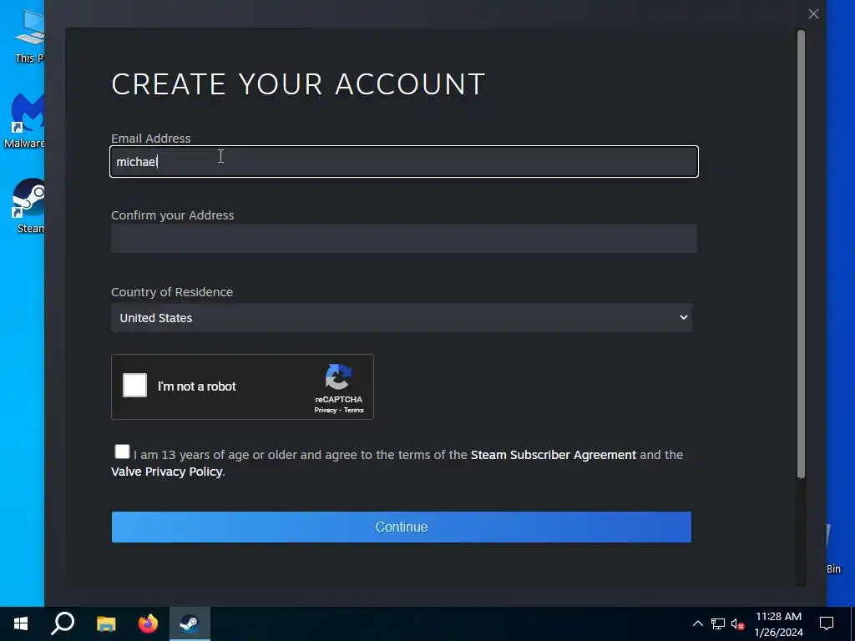Open the Country of Residence dropdown
Image resolution: width=855 pixels, height=641 pixels.
click(402, 318)
